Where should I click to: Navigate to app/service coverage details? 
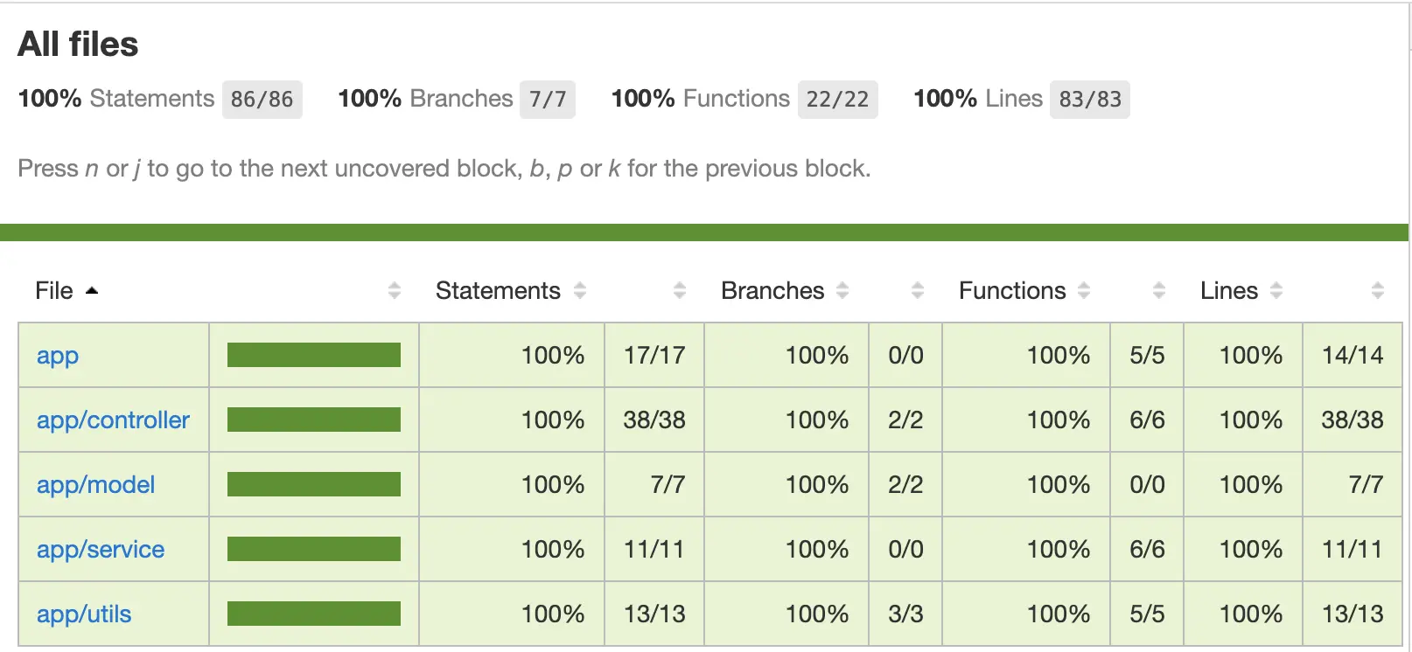coord(101,550)
